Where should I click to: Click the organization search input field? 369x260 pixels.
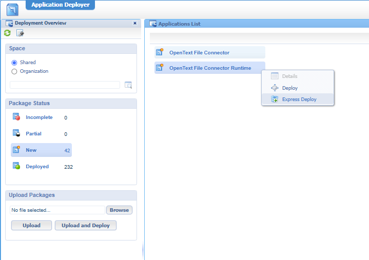[65, 85]
